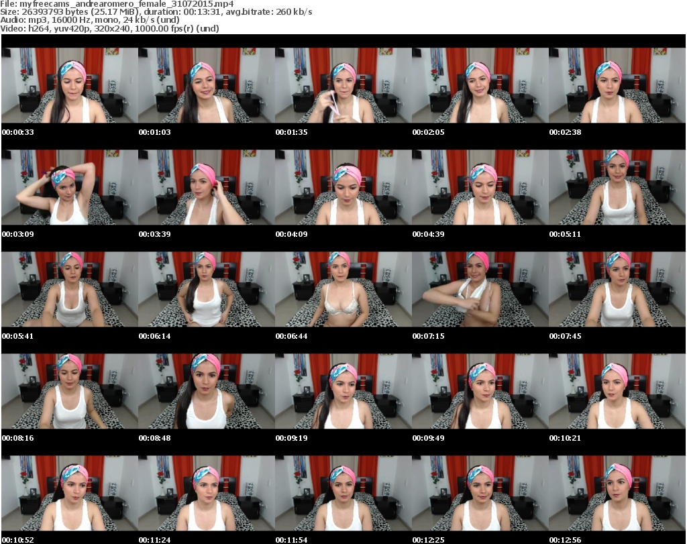Click the timestamp text 00:09:49

[428, 438]
